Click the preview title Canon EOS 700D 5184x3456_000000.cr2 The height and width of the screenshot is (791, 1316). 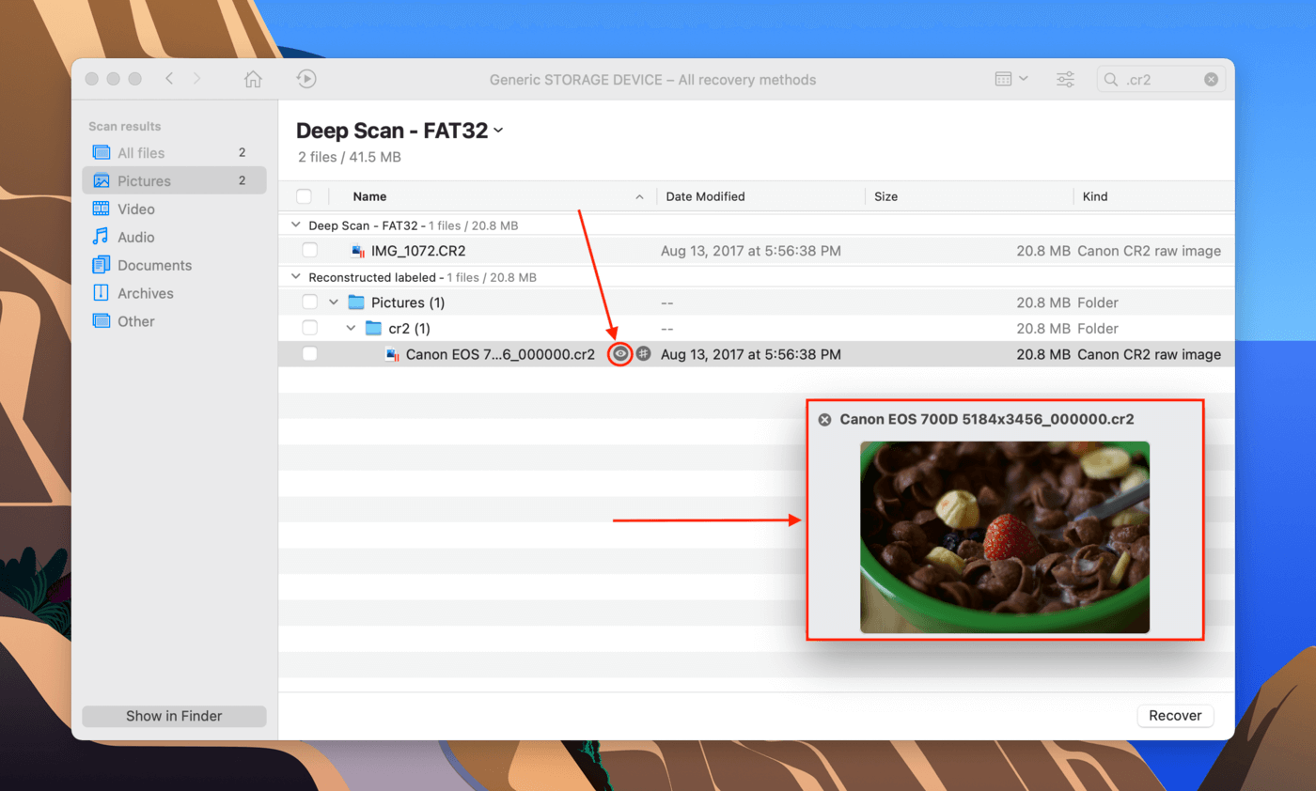(x=987, y=420)
